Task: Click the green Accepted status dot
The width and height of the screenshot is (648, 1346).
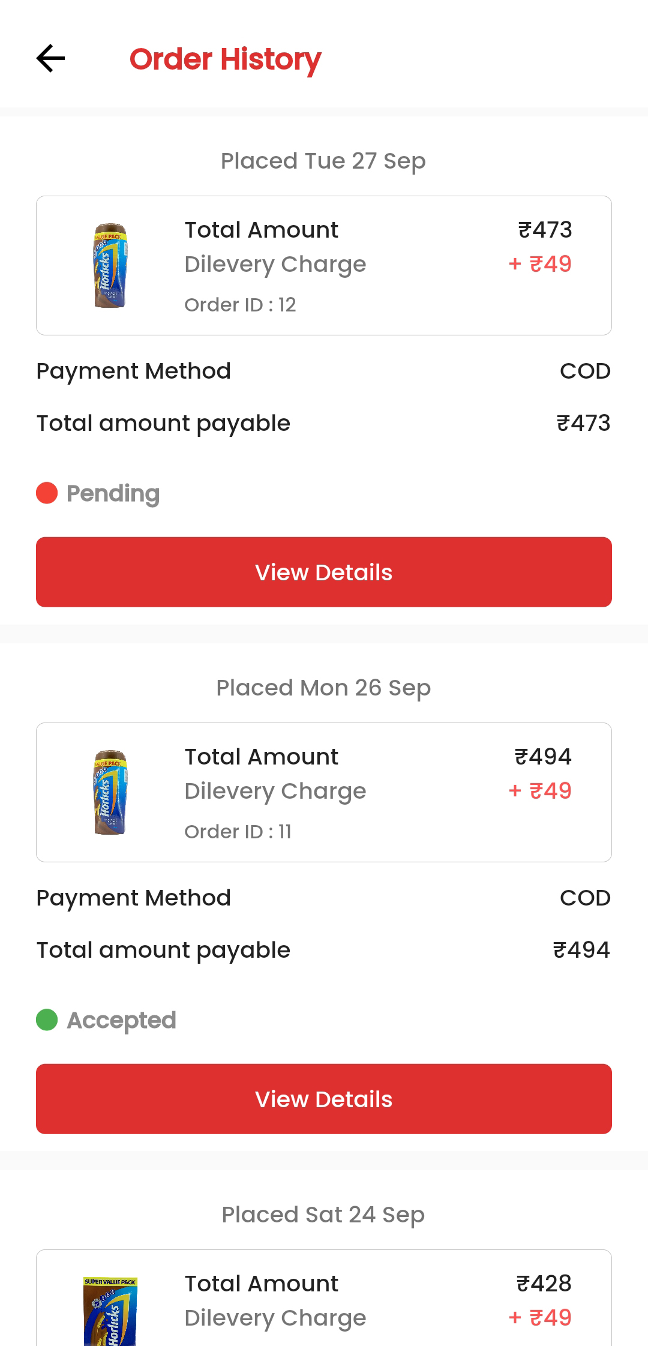Action: click(x=47, y=1020)
